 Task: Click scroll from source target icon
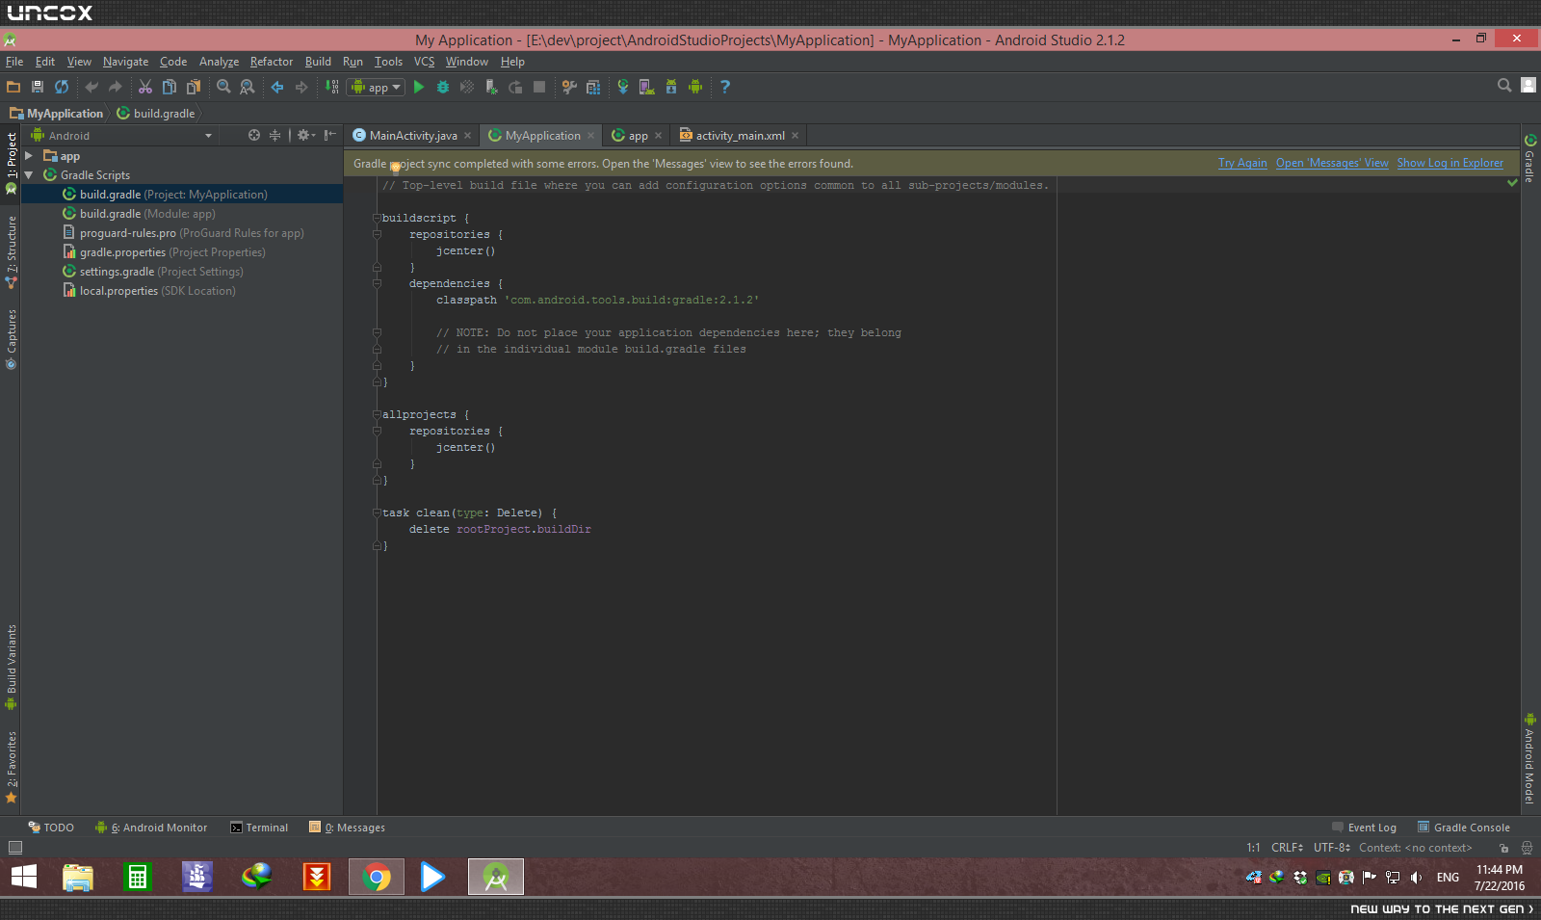pyautogui.click(x=254, y=136)
